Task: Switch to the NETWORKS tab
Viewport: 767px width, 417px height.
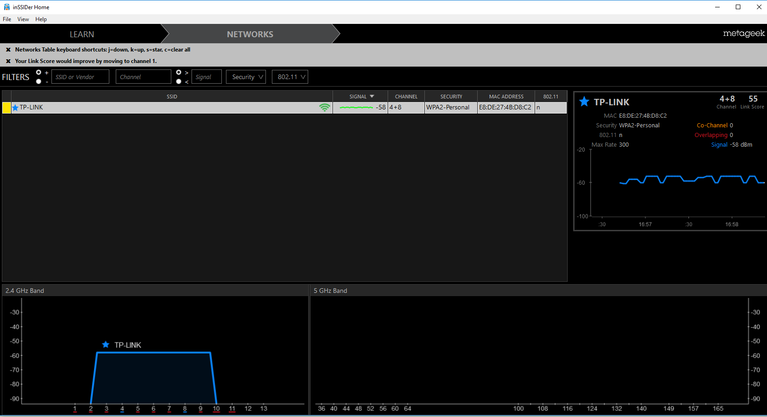Action: click(250, 34)
